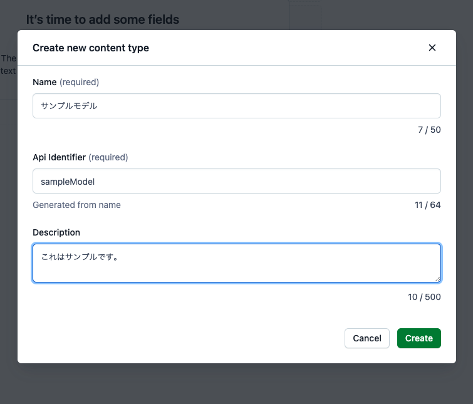473x404 pixels.
Task: Click the 'Create new content type' dialog title
Action: point(91,48)
